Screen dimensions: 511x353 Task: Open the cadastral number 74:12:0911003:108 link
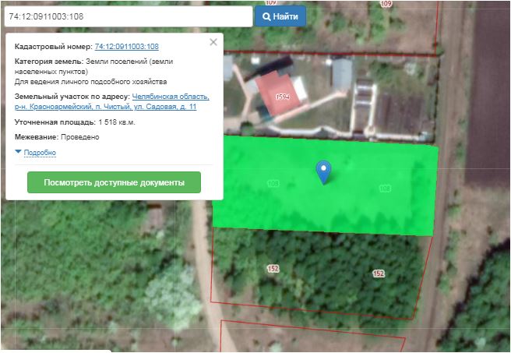click(126, 48)
